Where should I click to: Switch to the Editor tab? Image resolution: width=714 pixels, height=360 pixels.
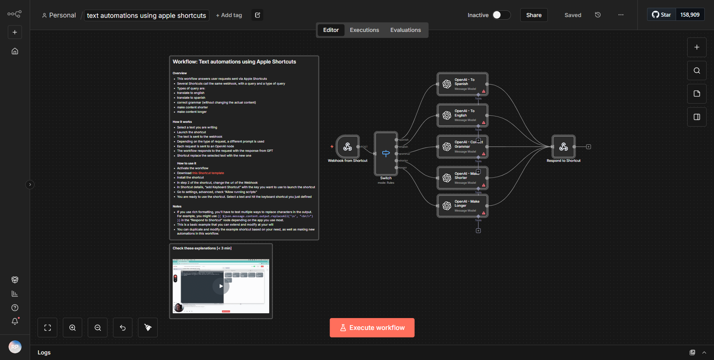coord(331,30)
